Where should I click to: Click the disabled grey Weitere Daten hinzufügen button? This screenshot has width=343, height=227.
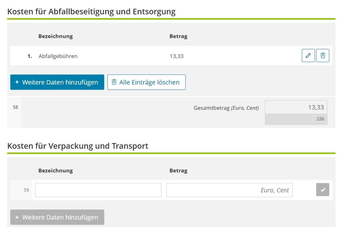pos(57,217)
